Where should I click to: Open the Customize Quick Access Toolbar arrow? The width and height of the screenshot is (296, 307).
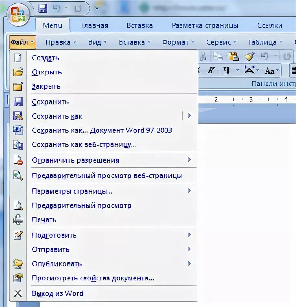pos(97,7)
